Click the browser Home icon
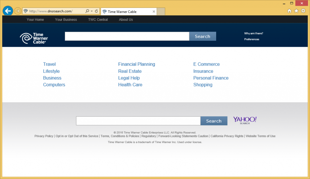The width and height of the screenshot is (310, 179). click(x=289, y=11)
